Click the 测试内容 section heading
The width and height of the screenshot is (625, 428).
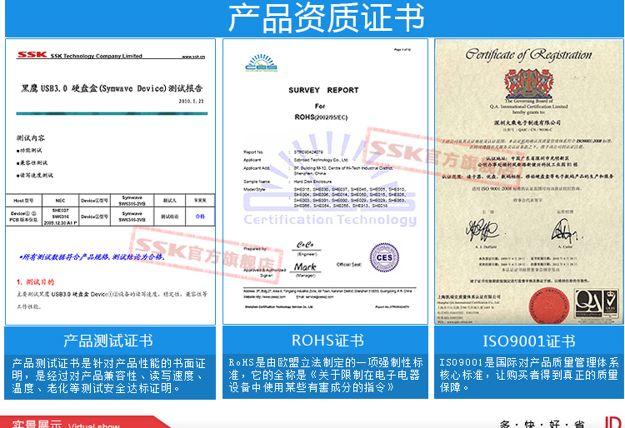[31, 138]
